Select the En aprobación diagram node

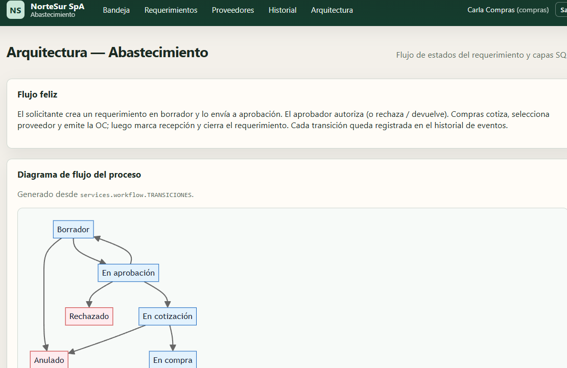coord(128,273)
